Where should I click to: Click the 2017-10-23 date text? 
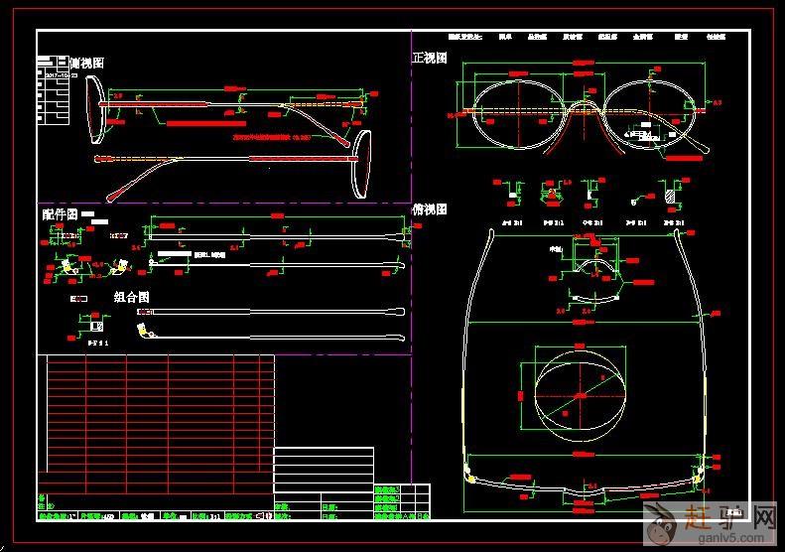pos(63,75)
